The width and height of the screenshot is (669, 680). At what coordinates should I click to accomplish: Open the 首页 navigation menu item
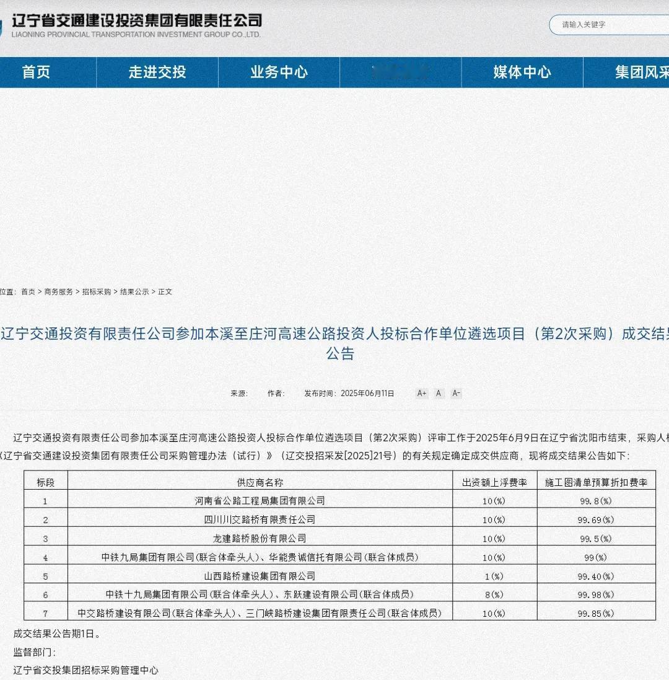[x=37, y=72]
